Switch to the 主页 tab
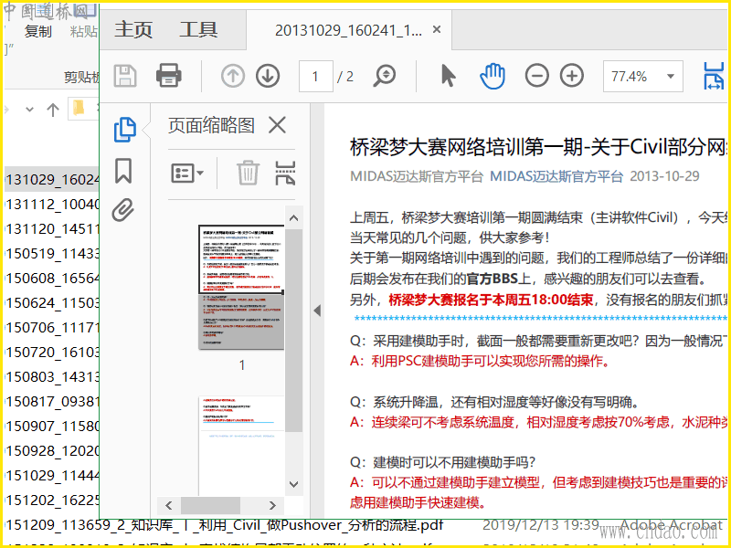The height and width of the screenshot is (548, 731). coord(133,29)
